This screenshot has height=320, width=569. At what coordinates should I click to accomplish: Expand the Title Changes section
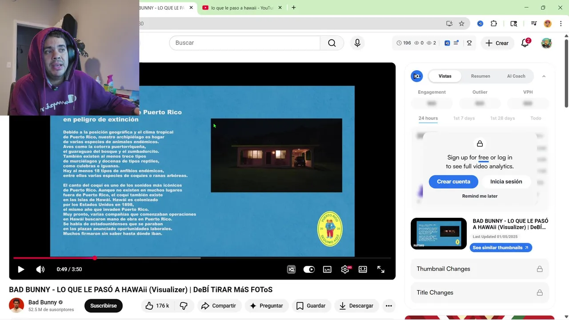pyautogui.click(x=480, y=292)
